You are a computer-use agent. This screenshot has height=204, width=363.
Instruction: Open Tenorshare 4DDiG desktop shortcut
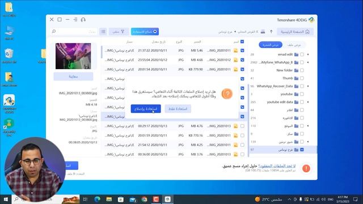[x=9, y=104]
